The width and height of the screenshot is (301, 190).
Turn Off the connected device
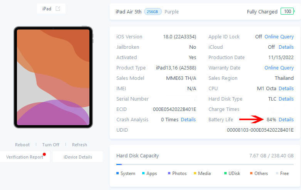[50, 145]
